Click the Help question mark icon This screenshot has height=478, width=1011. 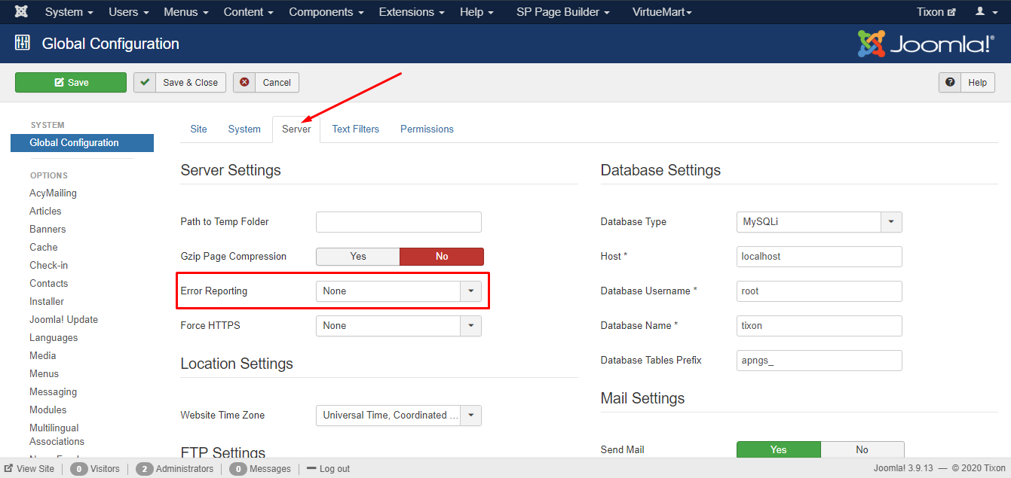point(950,83)
